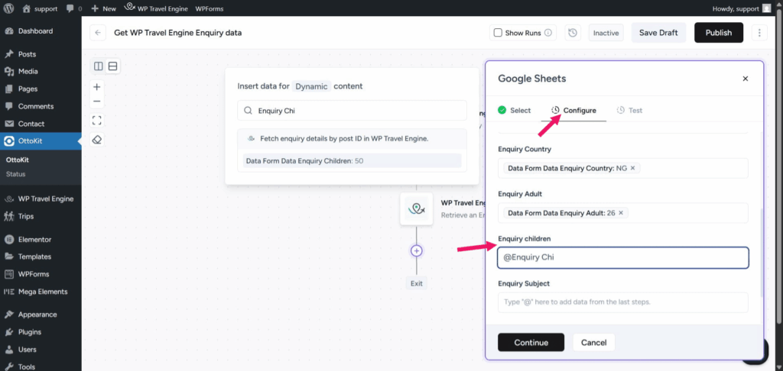This screenshot has width=783, height=371.
Task: Click the Exit node on the canvas
Action: pos(417,283)
